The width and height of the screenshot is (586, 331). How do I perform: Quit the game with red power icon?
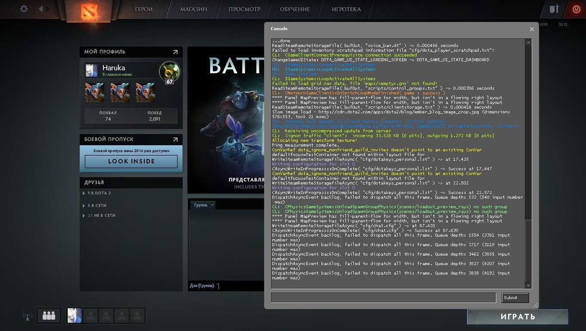[x=576, y=9]
